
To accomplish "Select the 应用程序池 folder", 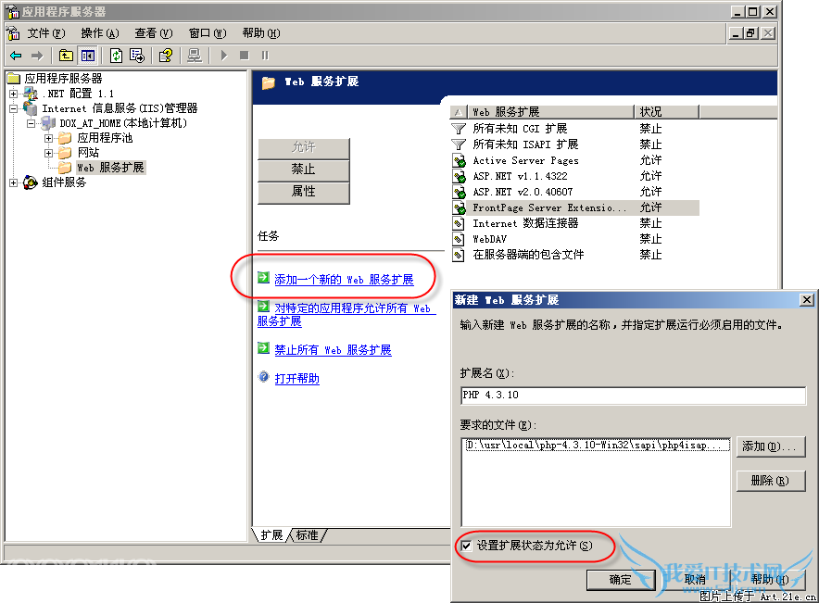I will tap(105, 138).
